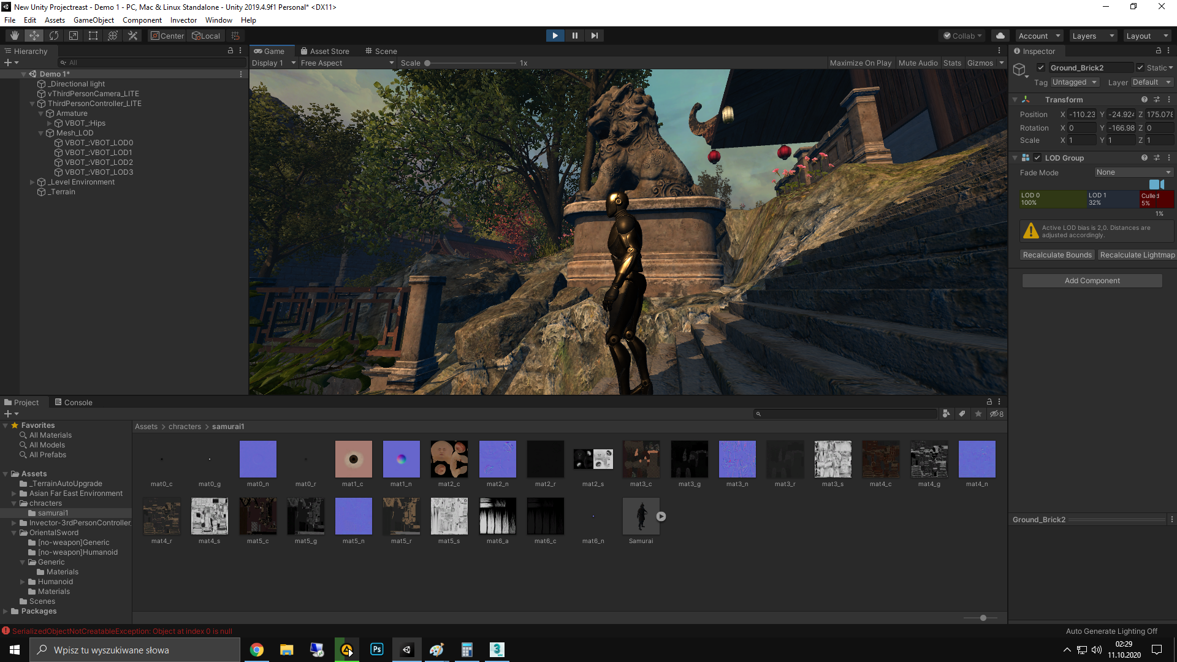Select the Hand tool in toolbar
The height and width of the screenshot is (662, 1177).
tap(14, 36)
